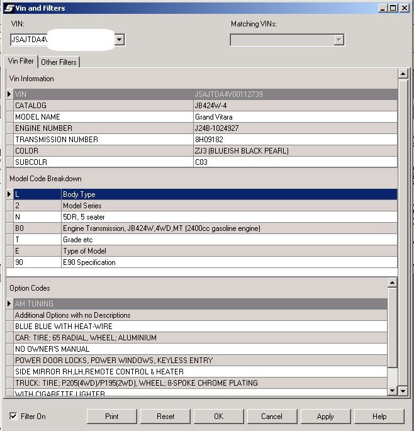This screenshot has width=414, height=431.
Task: Select Additional Options with no Descriptions
Action: click(x=200, y=315)
